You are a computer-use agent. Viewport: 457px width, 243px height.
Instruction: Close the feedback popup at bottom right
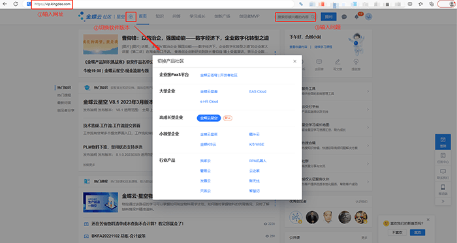428,220
